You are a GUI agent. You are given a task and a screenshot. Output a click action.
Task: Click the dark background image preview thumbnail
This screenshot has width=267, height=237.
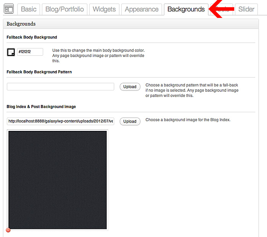click(x=58, y=180)
